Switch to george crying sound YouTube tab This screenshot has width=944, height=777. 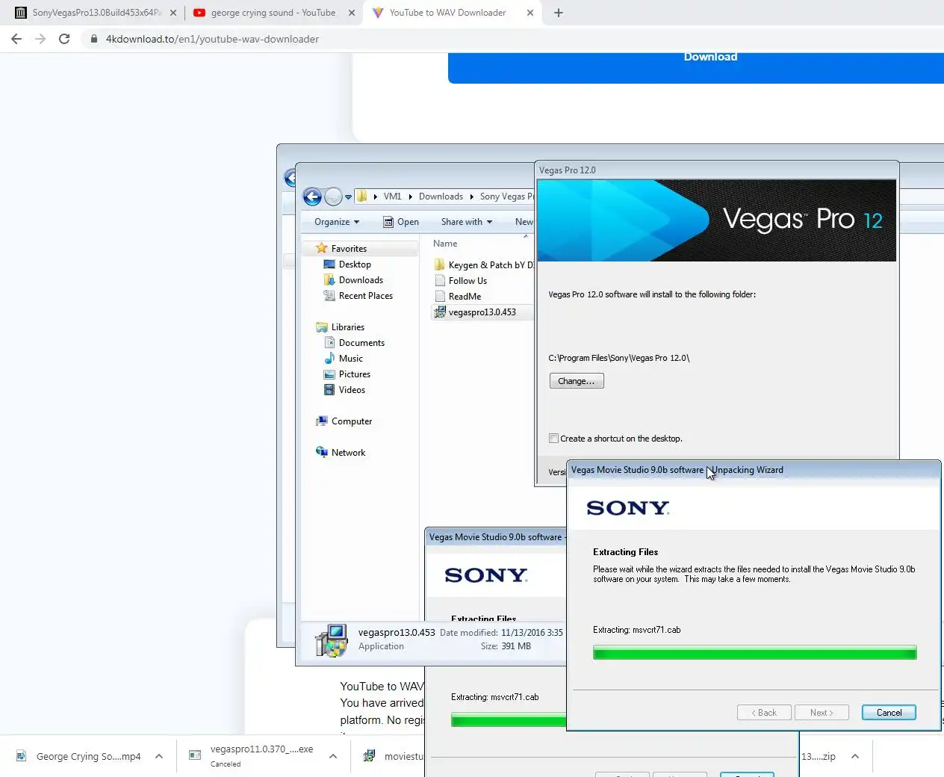tap(273, 13)
